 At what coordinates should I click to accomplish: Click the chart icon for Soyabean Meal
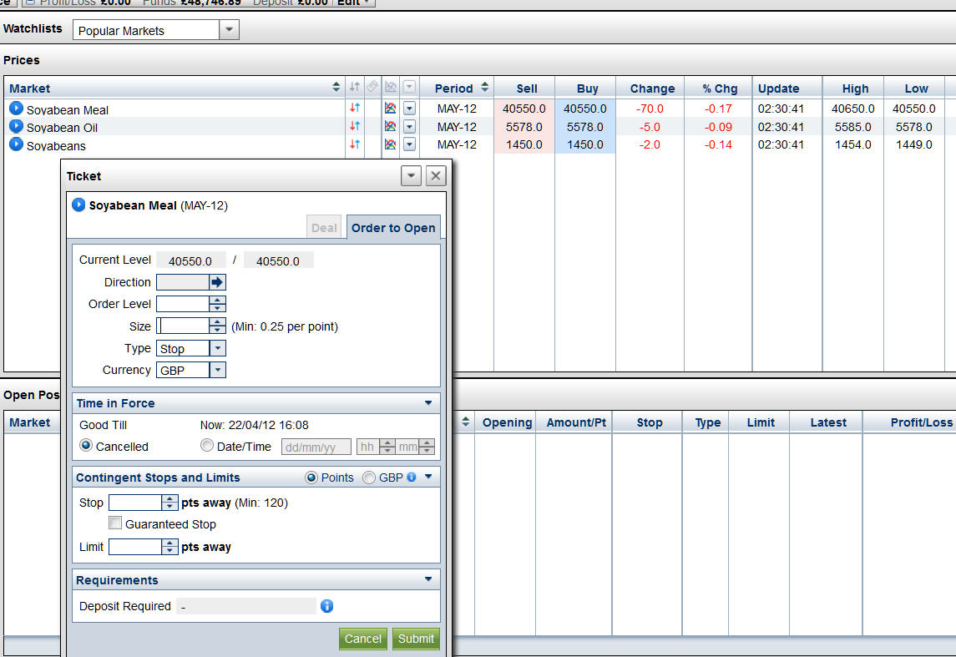(x=390, y=109)
